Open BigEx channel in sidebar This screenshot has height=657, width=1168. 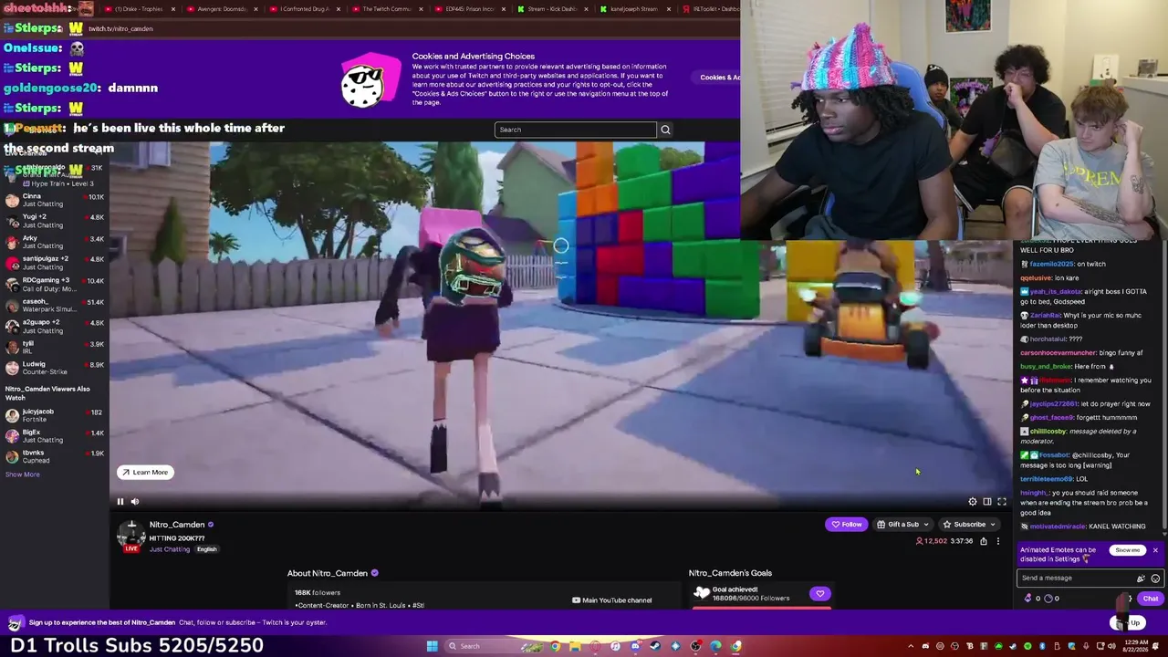tap(55, 436)
